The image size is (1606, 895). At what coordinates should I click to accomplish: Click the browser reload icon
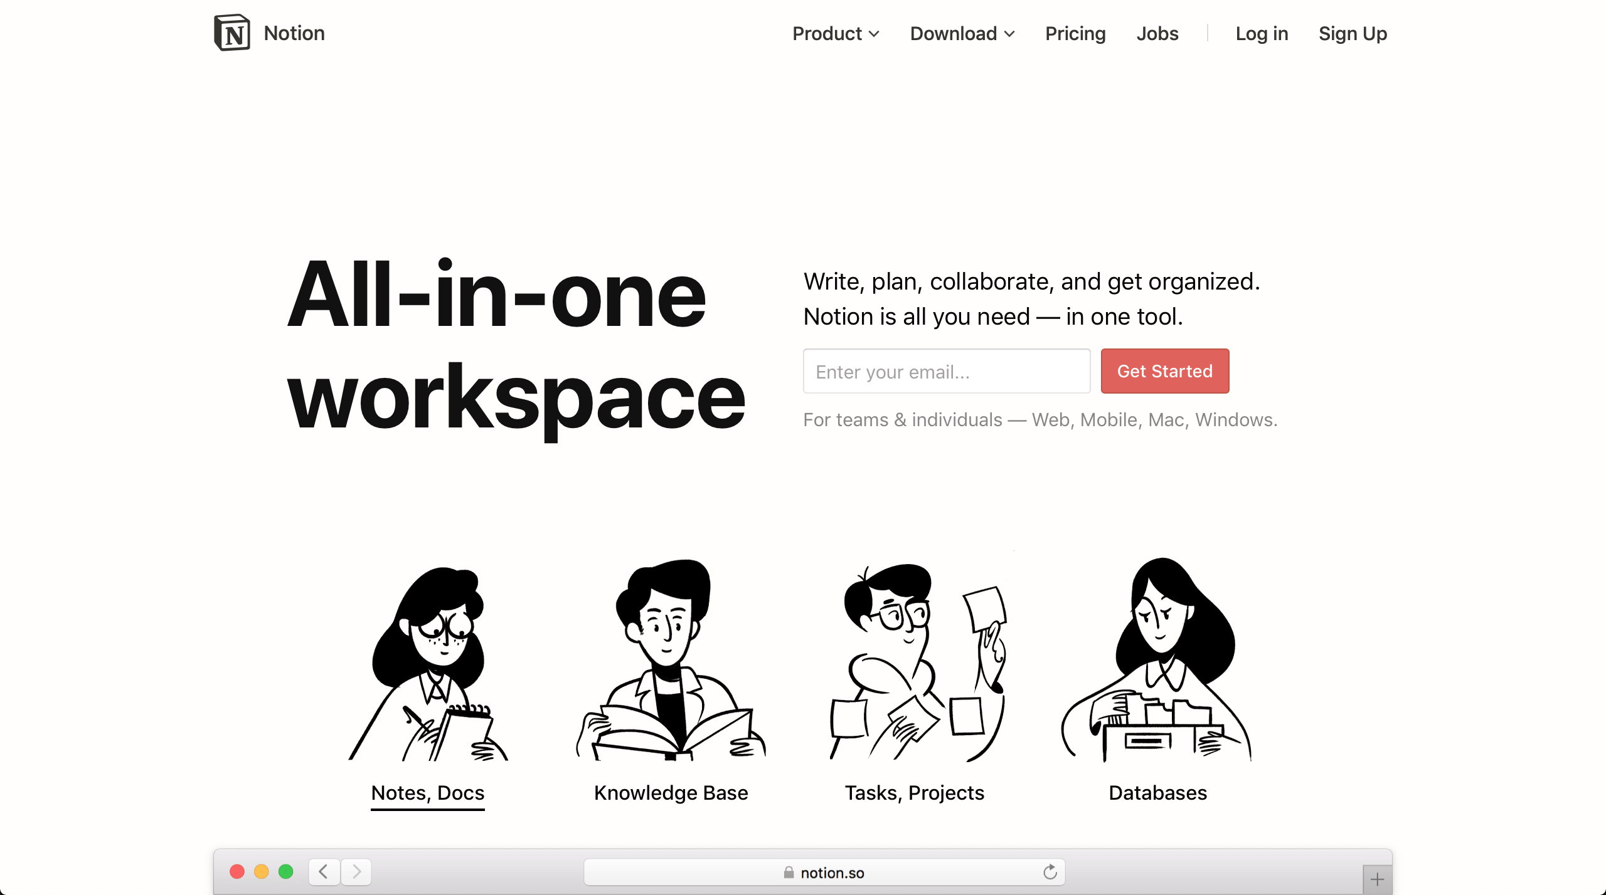[x=1050, y=871]
